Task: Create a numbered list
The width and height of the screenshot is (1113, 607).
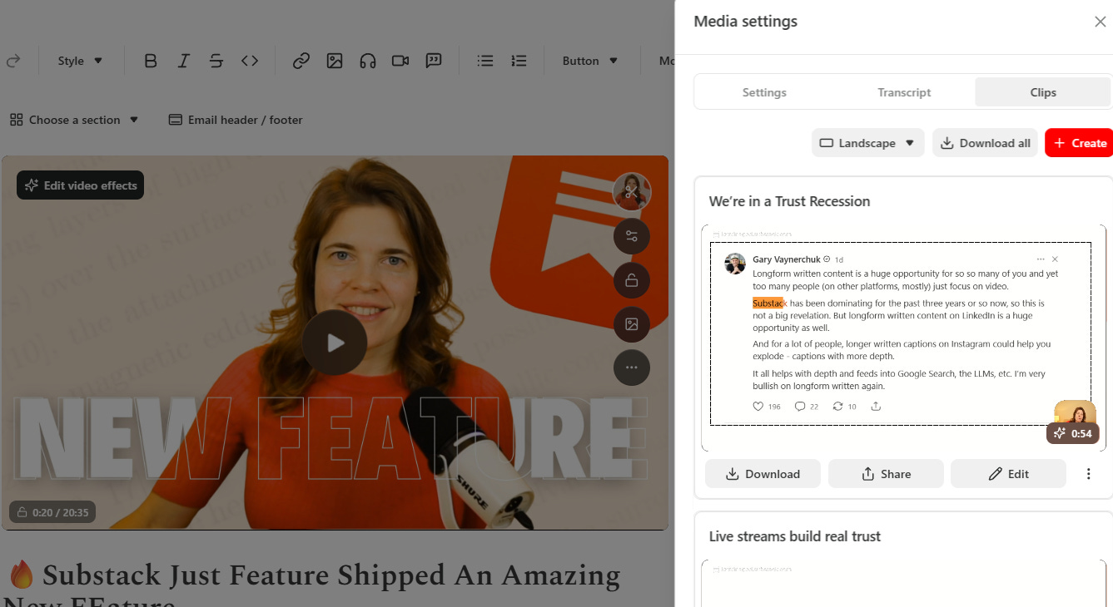Action: (x=519, y=61)
